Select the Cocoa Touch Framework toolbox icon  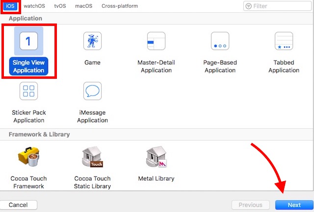(28, 157)
